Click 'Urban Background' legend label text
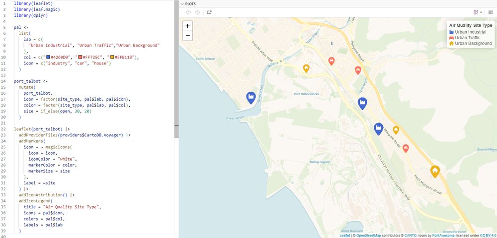Screen dimensions: 497x238 [x=473, y=43]
